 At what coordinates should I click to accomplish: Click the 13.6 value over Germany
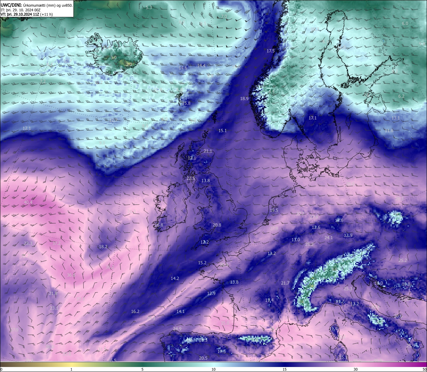tap(339, 221)
